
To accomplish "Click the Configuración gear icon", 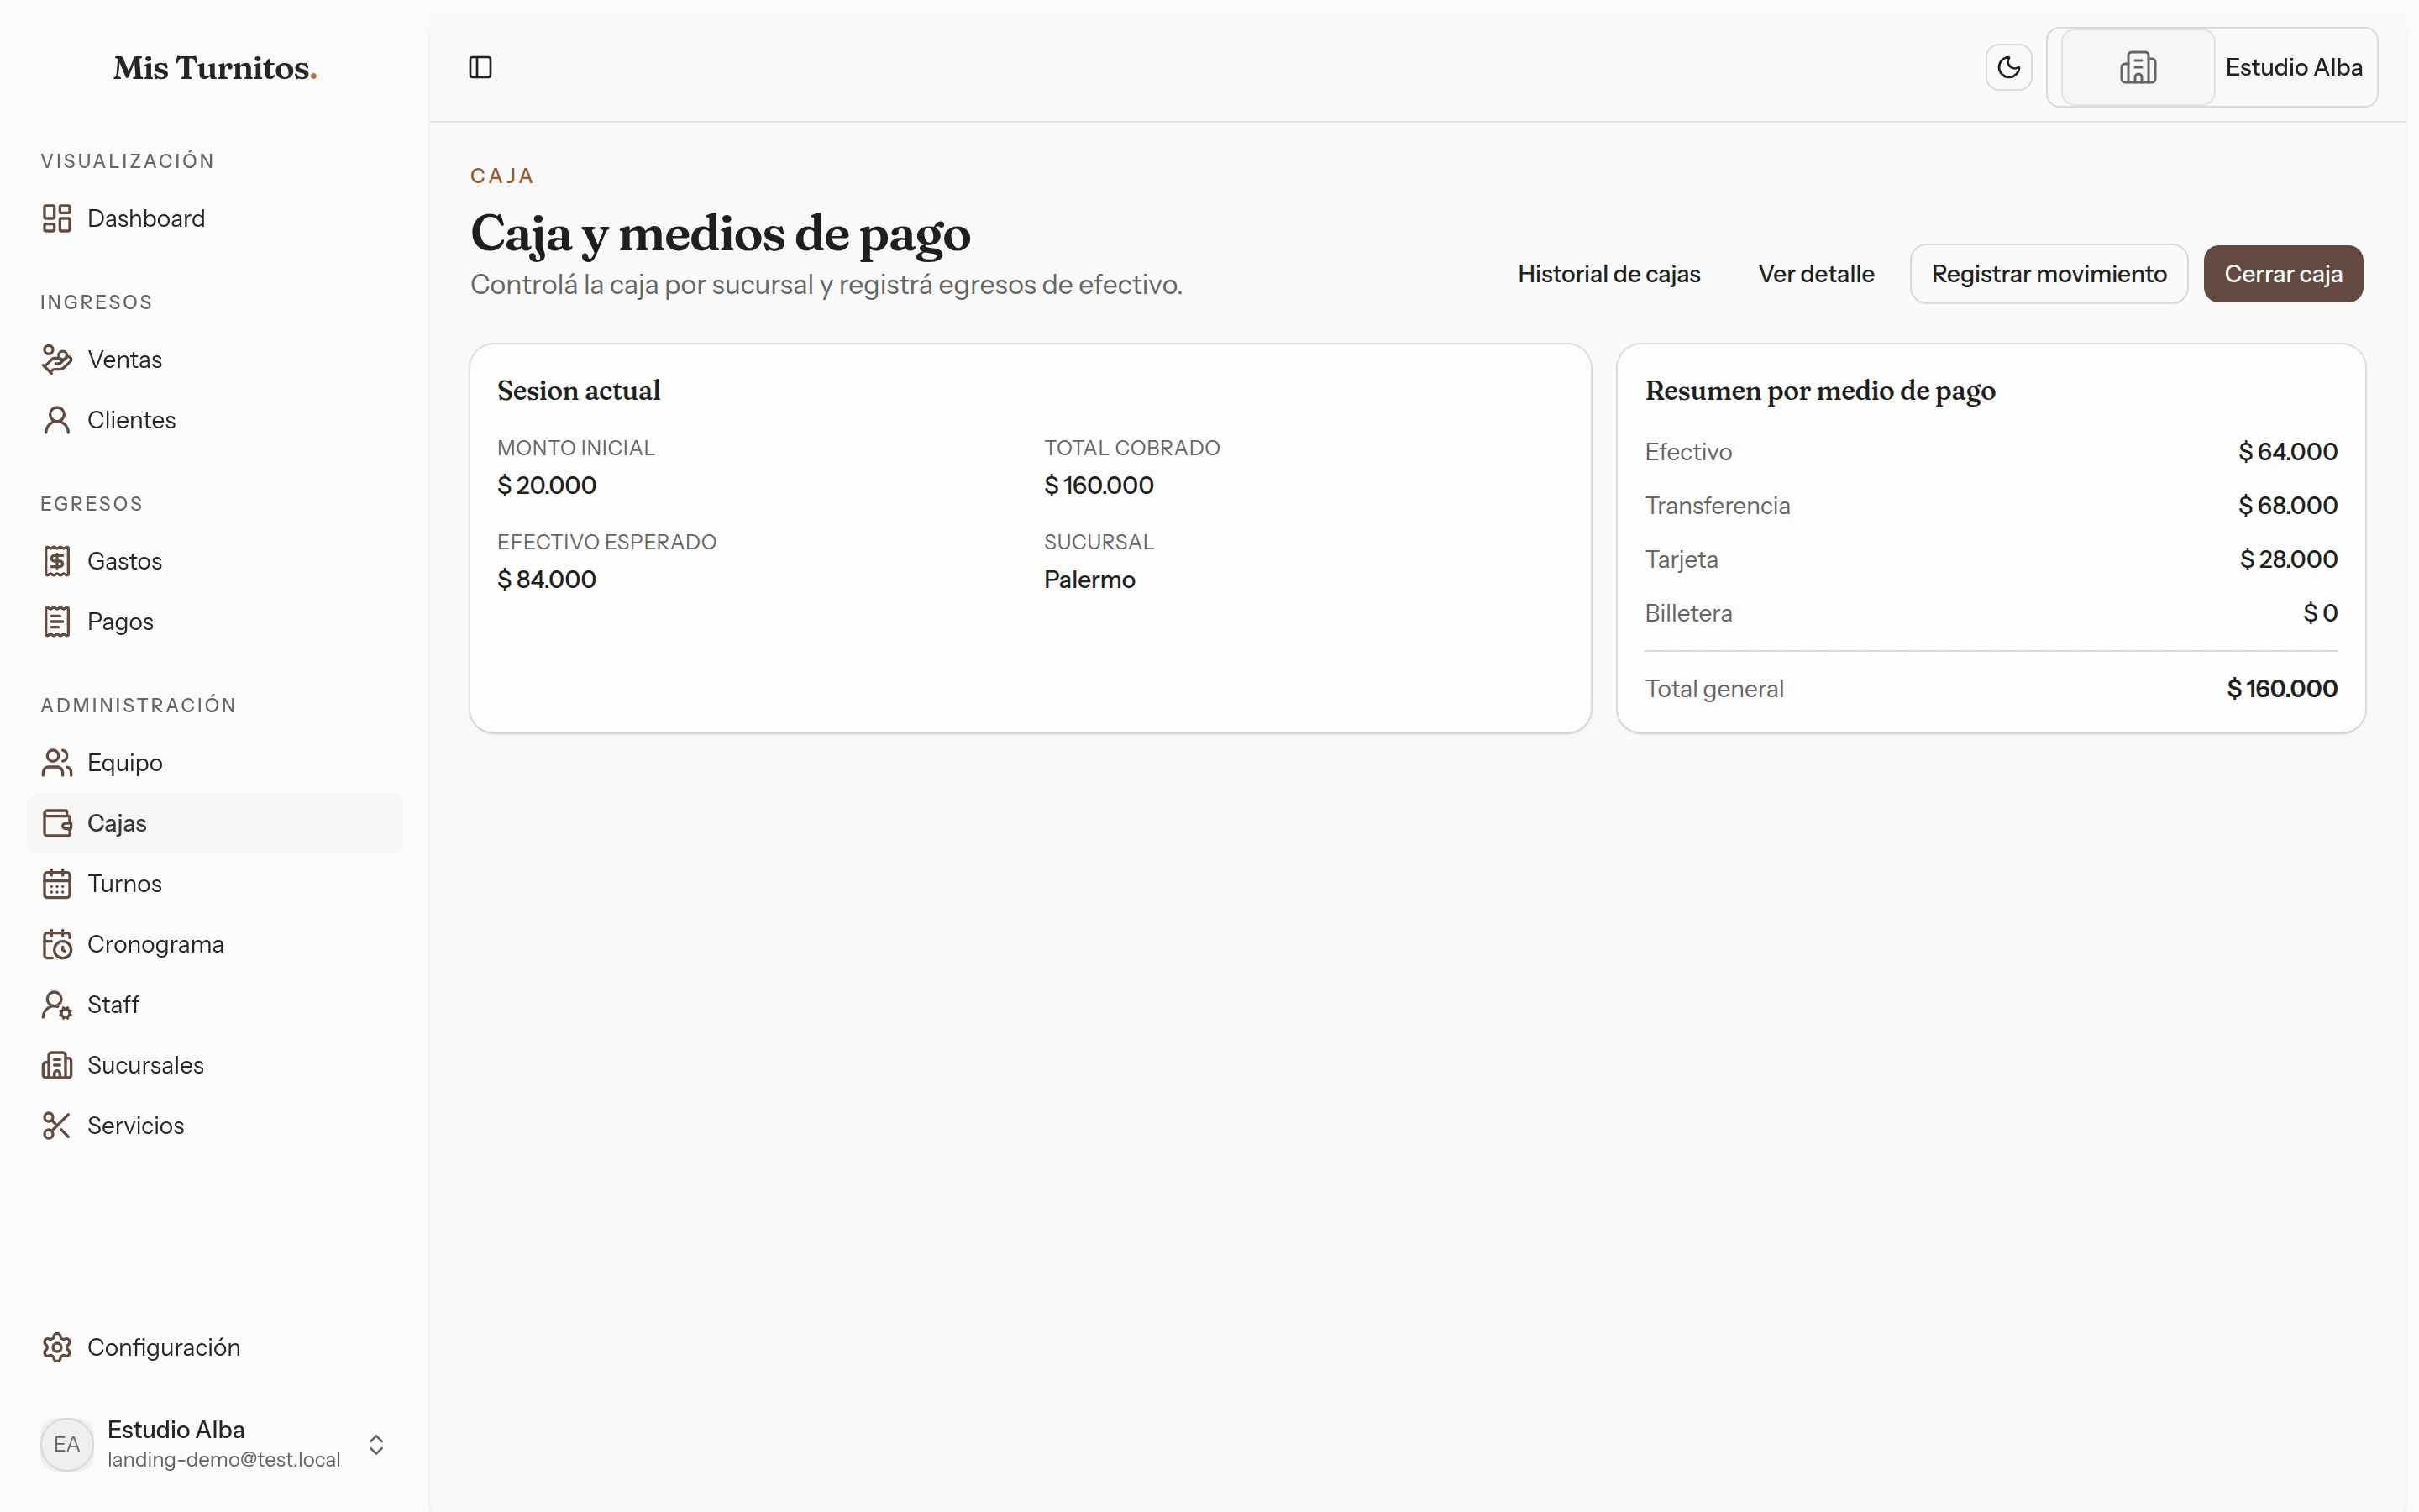I will coord(57,1347).
